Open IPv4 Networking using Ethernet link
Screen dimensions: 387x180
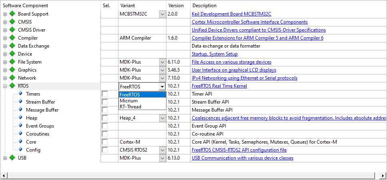click(x=245, y=78)
